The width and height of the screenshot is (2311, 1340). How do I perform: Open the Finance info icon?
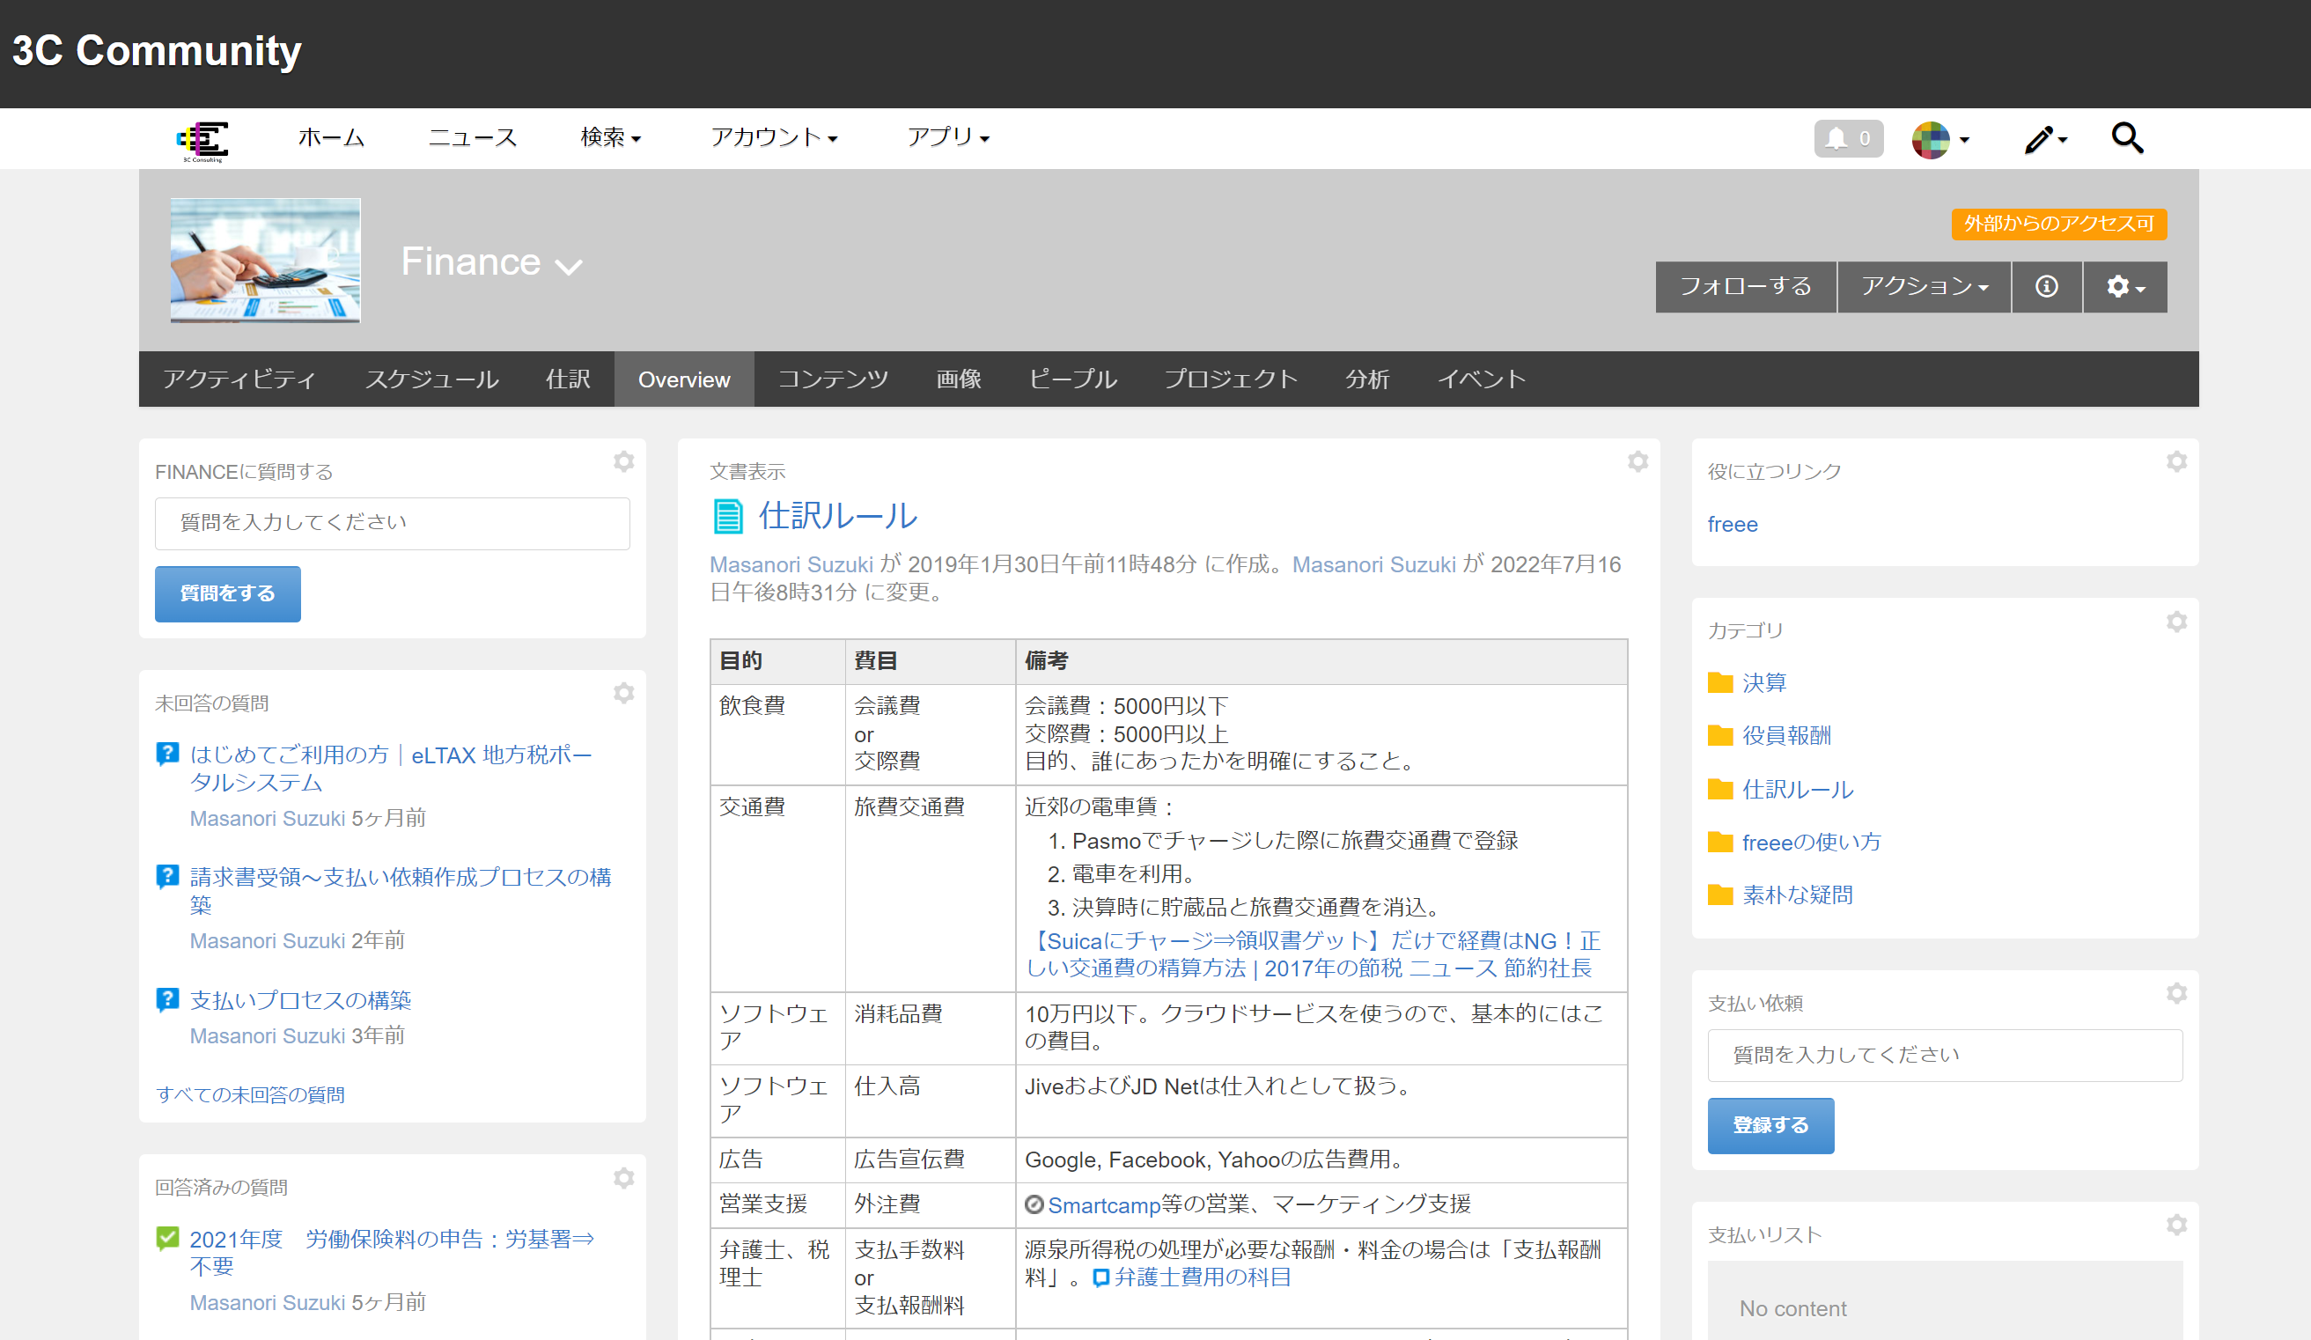[2045, 287]
